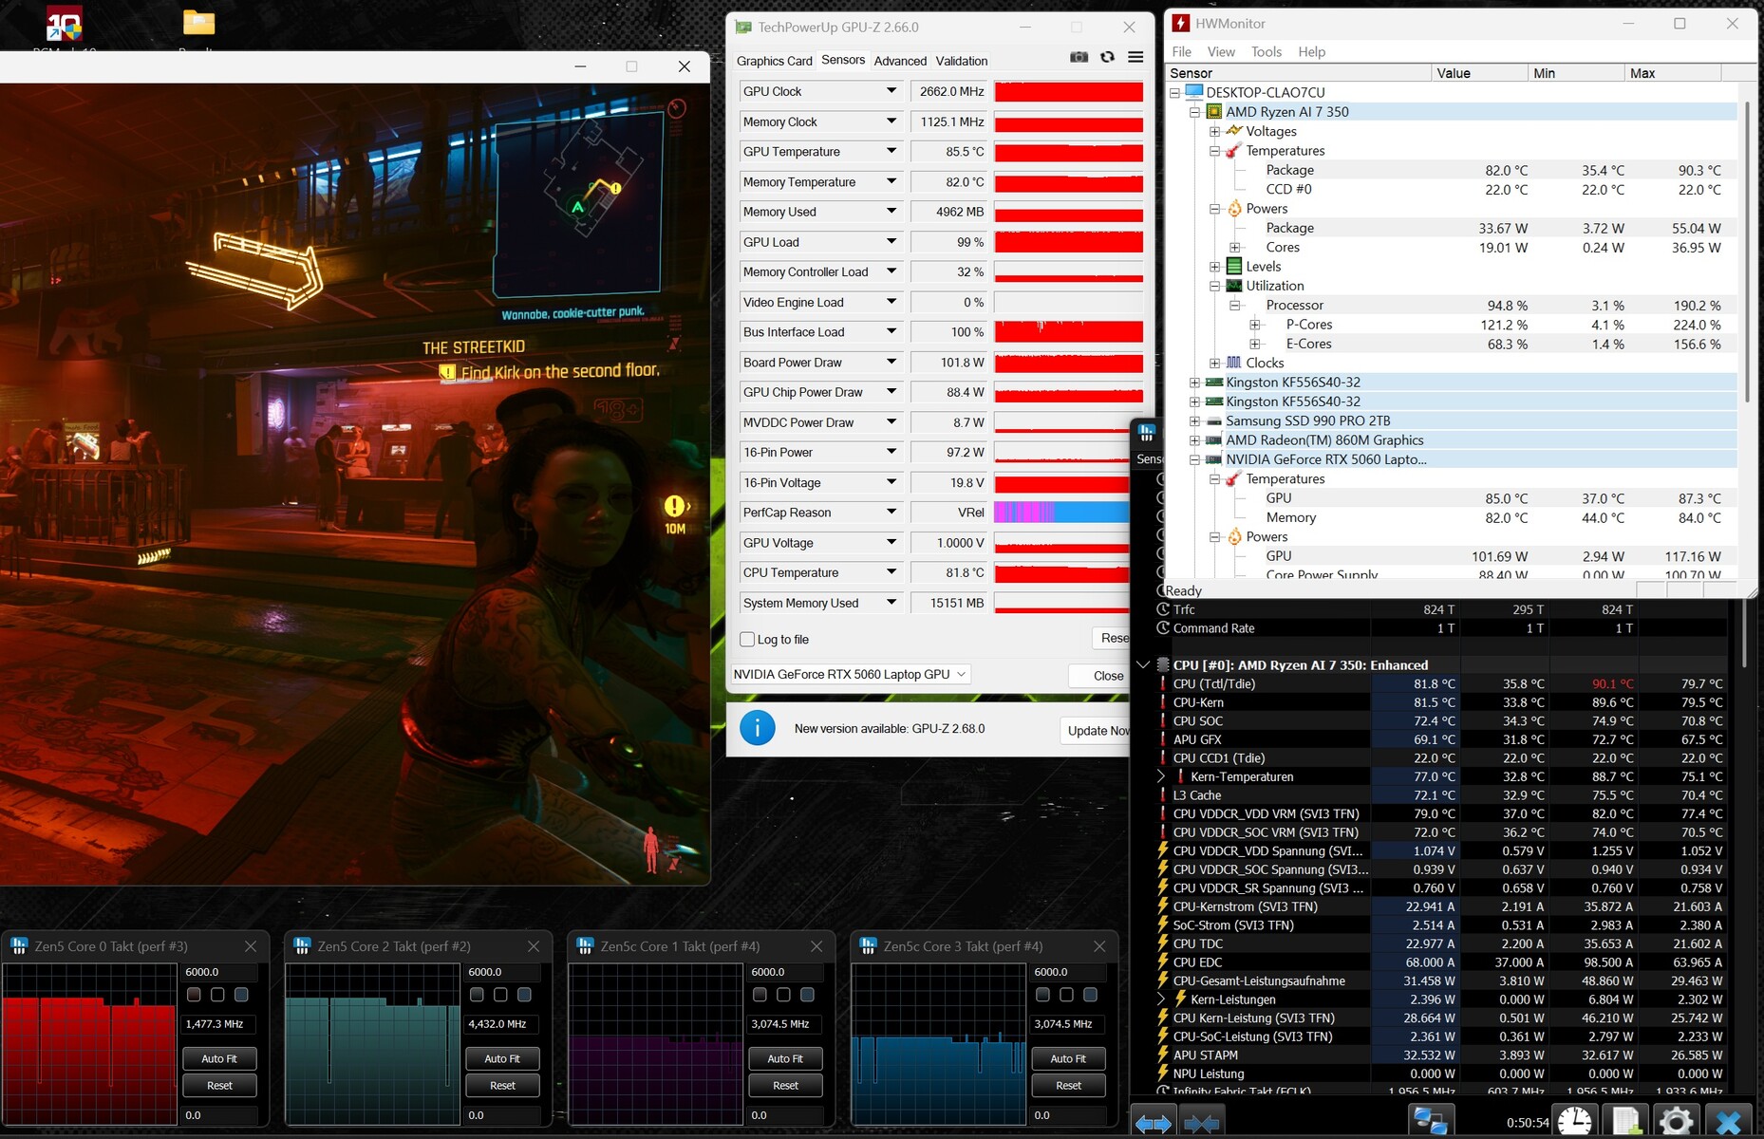Toggle the middle checkbox in Zen5 Core 2 graph
The height and width of the screenshot is (1139, 1764).
500,995
